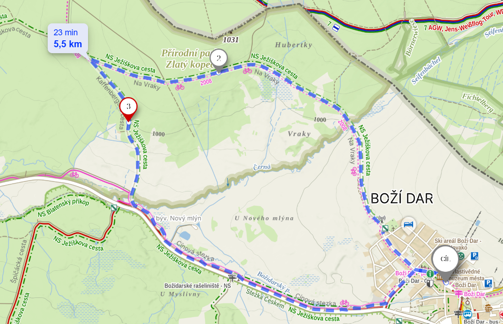Open the green tourist information icon
The width and height of the screenshot is (503, 324).
[x=430, y=274]
